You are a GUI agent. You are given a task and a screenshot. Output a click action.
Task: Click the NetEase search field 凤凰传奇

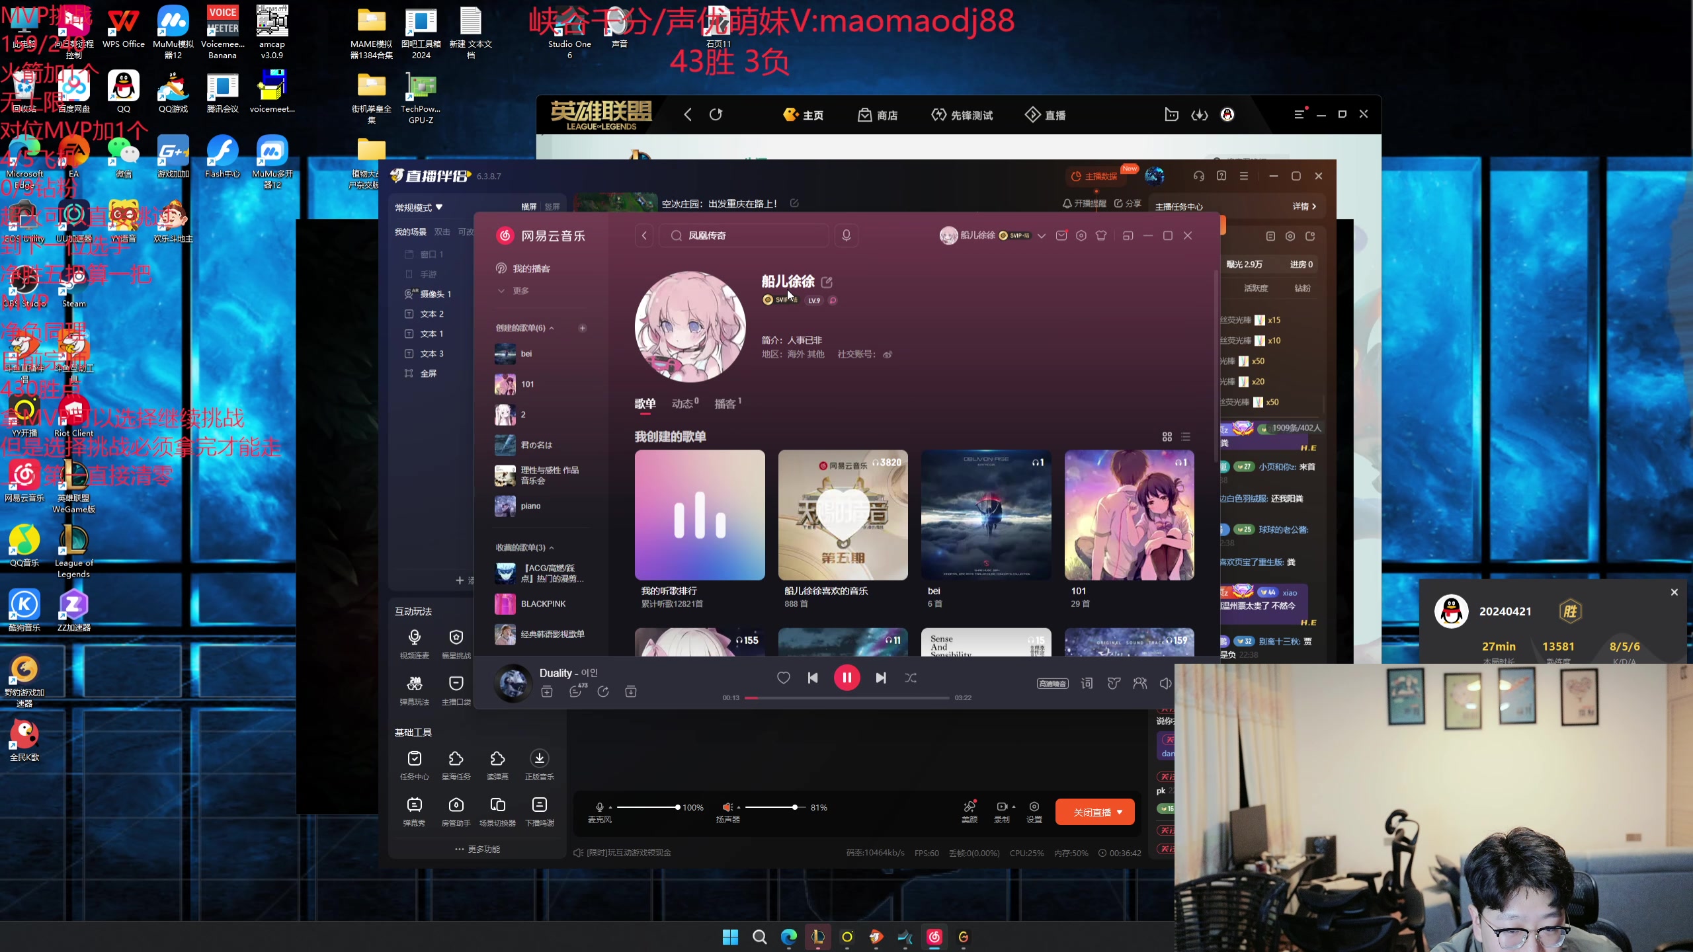coord(744,235)
